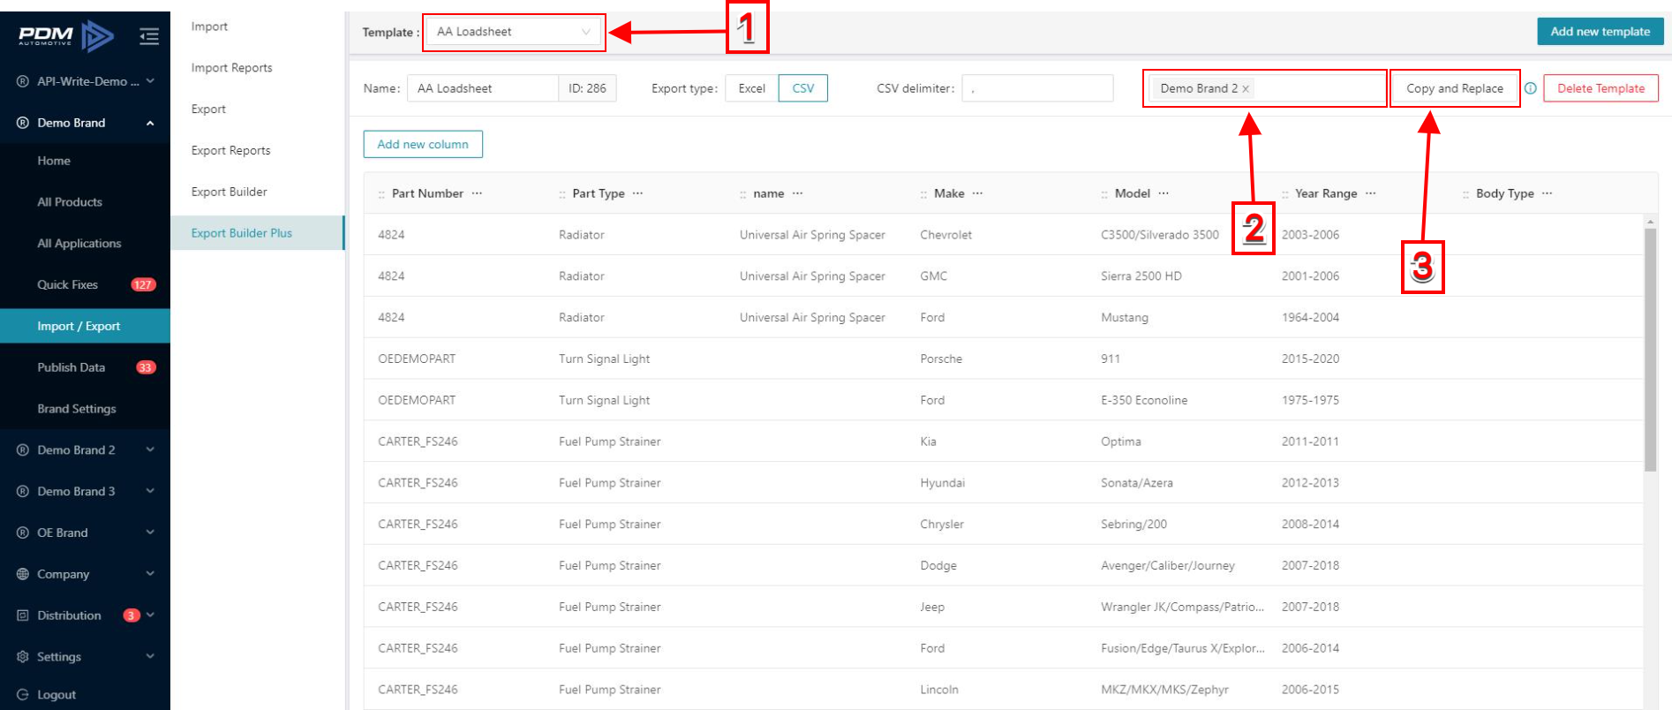Click Add new column button
Image resolution: width=1672 pixels, height=710 pixels.
coord(423,144)
